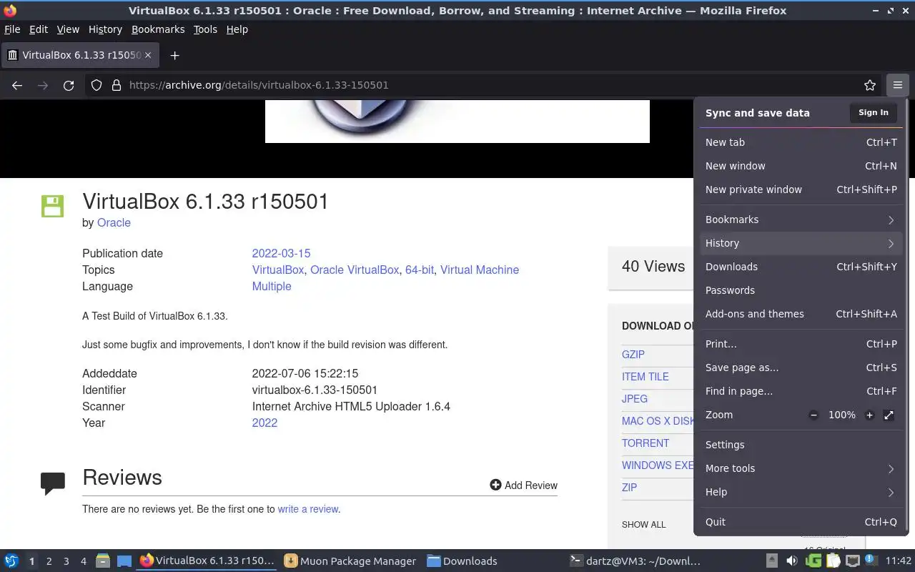
Task: Open the Bookmarks menu in menubar
Action: click(x=158, y=29)
